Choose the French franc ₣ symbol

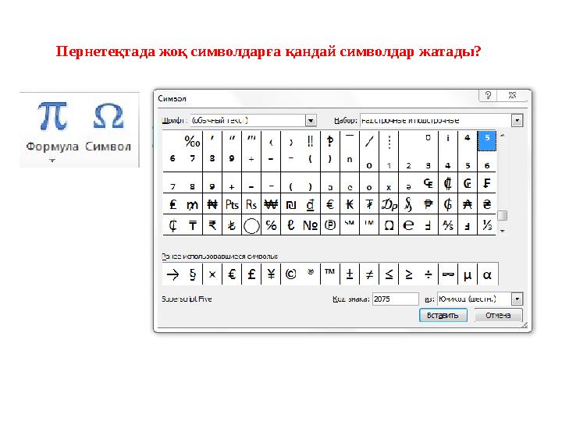click(x=487, y=183)
